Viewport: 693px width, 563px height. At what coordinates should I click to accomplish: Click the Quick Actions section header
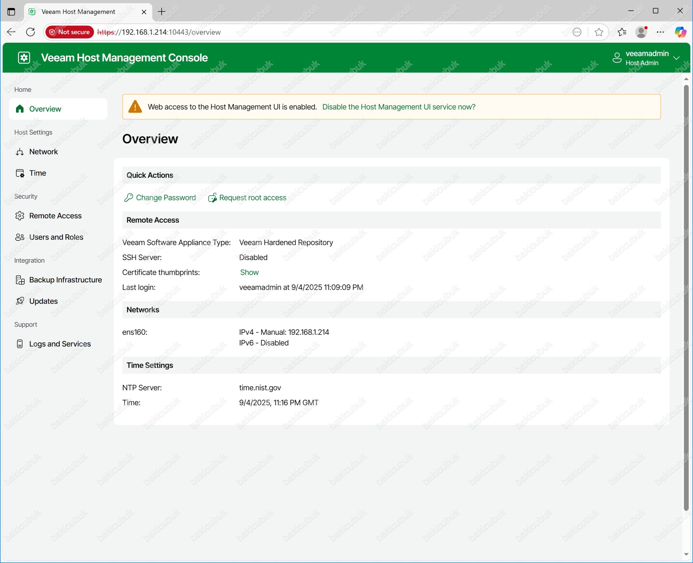391,175
